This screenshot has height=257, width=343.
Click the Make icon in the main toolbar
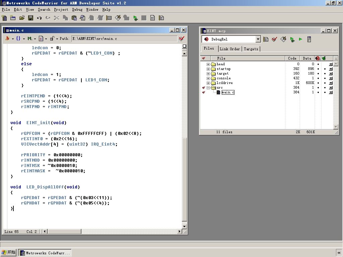118,18
